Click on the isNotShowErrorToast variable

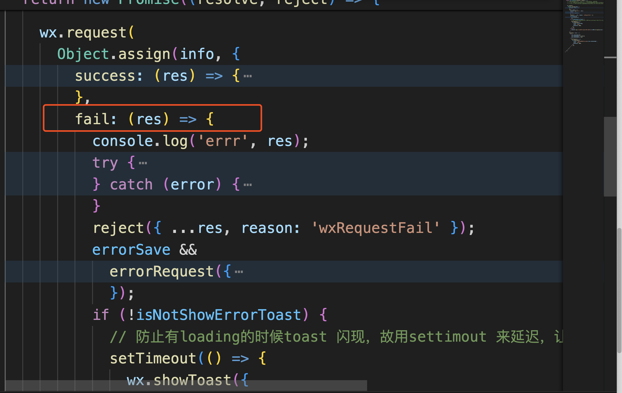(x=218, y=315)
